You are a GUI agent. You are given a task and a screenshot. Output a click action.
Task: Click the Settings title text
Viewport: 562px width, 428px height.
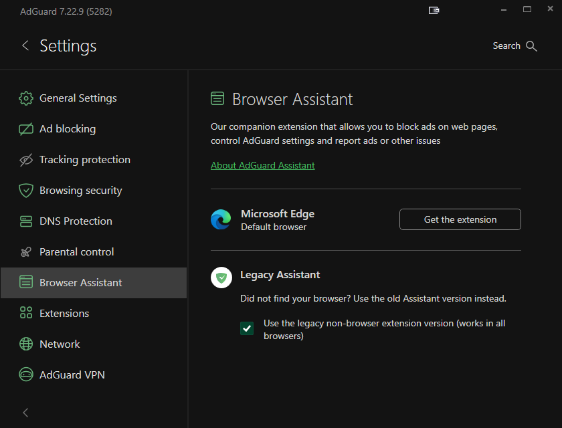[68, 46]
